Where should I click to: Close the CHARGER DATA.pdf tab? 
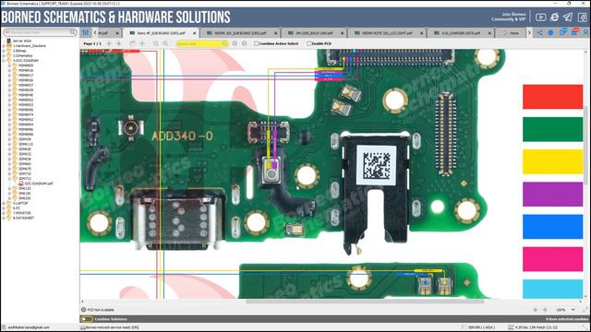[x=489, y=33]
